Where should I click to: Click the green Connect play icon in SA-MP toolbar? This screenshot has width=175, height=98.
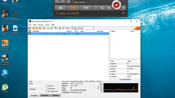[x=29, y=28]
